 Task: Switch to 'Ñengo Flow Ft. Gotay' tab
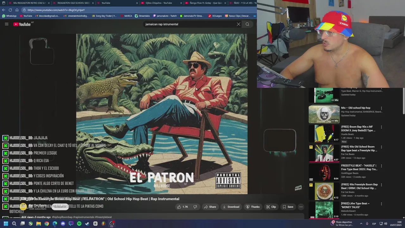point(206,3)
